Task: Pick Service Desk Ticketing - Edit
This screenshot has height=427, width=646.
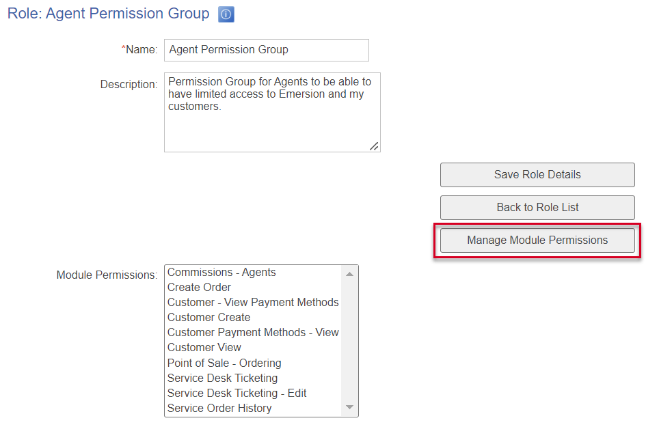Action: (x=237, y=393)
